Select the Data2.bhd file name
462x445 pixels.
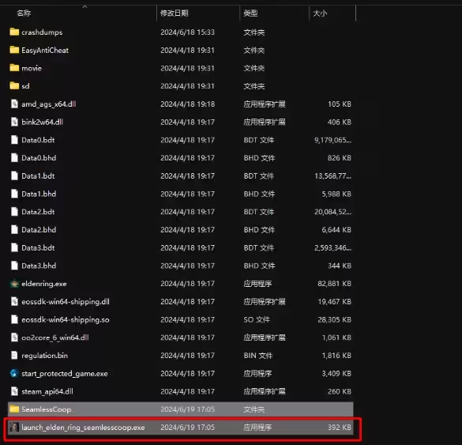[39, 230]
